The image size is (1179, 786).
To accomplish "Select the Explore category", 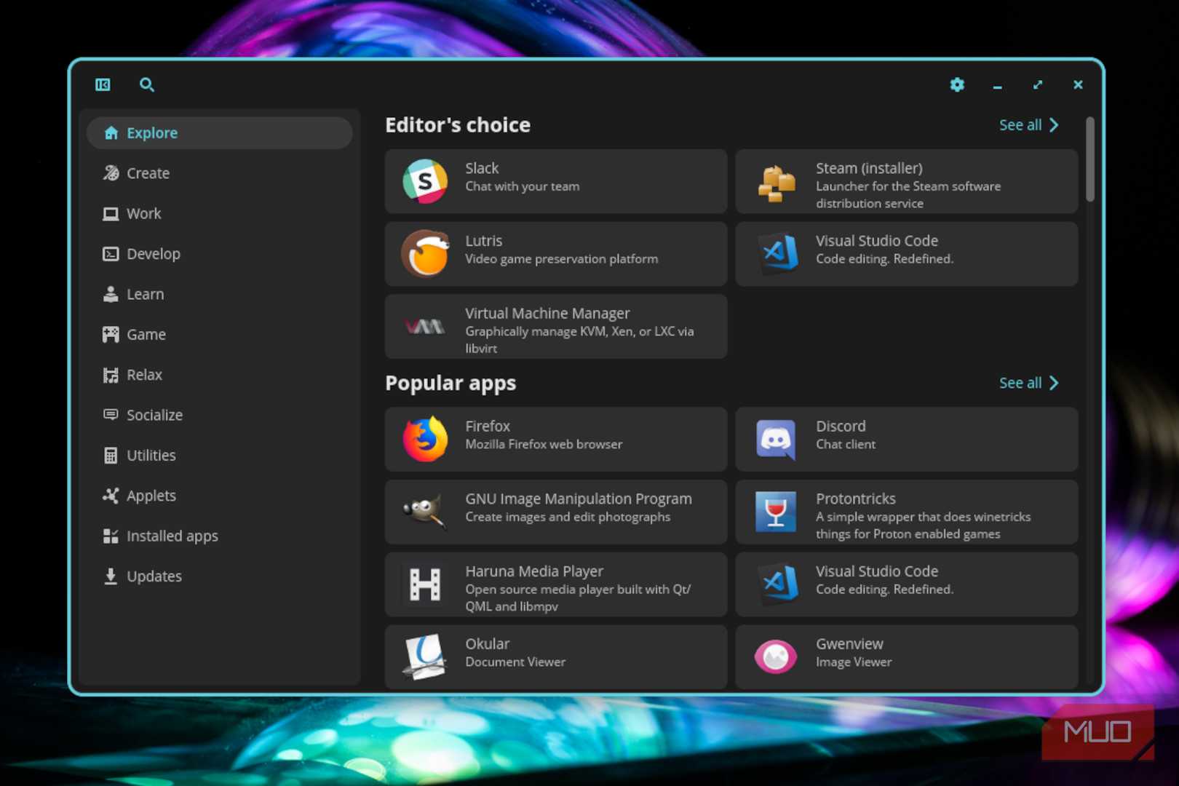I will (x=219, y=133).
